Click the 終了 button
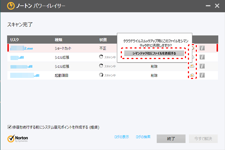 171,139
